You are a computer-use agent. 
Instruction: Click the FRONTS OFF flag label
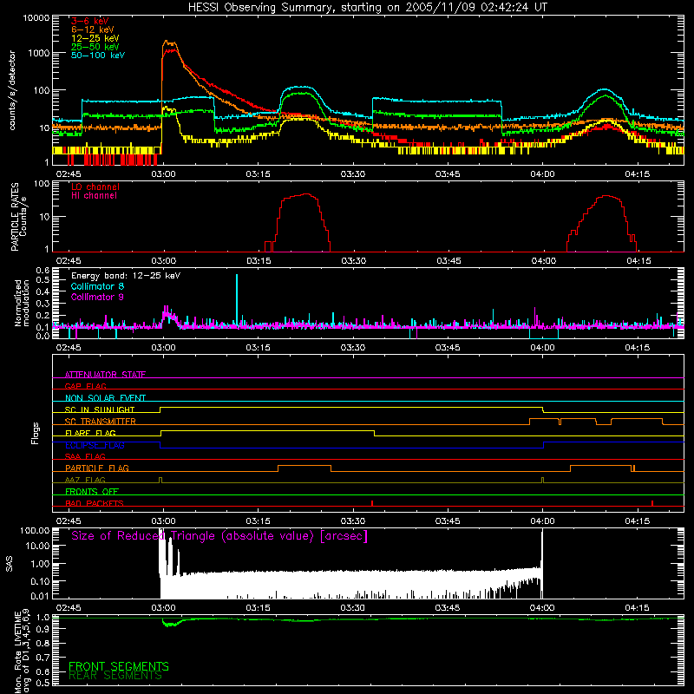(x=92, y=491)
